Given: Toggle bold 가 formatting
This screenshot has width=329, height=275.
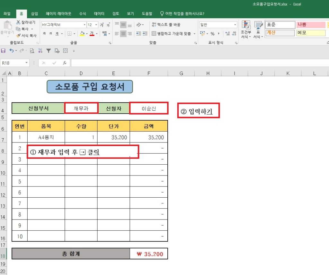Looking at the screenshot, I should 44,34.
